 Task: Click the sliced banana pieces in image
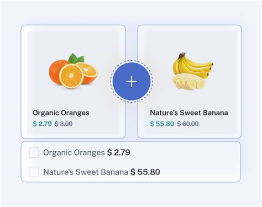[x=189, y=82]
